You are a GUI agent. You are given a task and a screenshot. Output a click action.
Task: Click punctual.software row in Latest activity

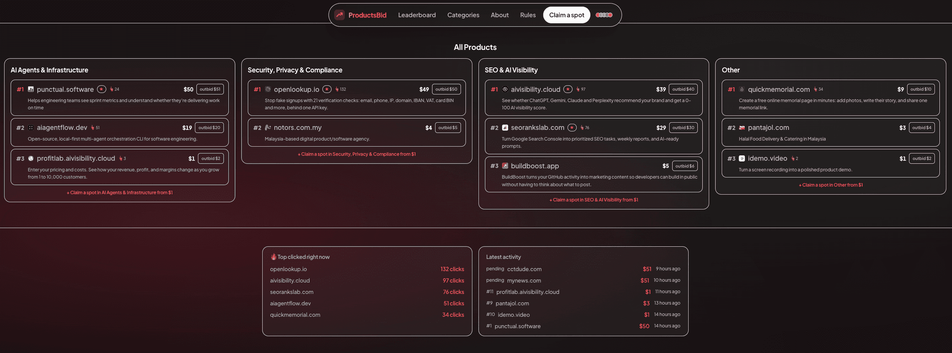click(x=583, y=326)
